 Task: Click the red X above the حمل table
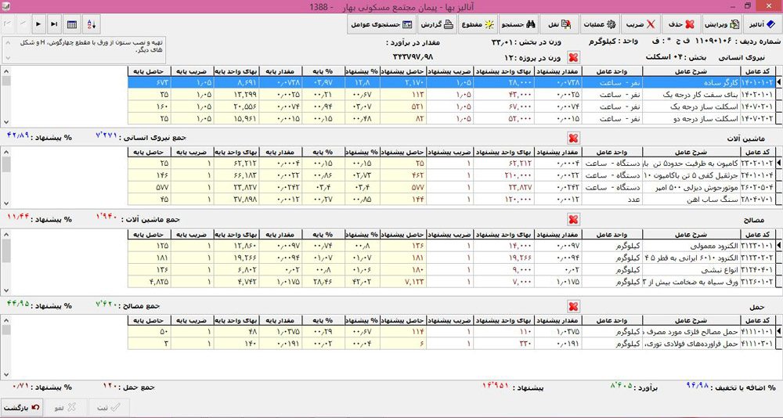click(x=573, y=307)
